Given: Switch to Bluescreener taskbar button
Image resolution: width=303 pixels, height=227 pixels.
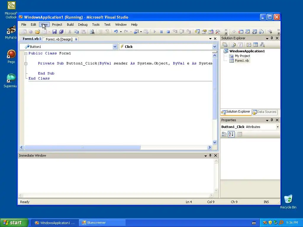Looking at the screenshot, I should [102, 223].
